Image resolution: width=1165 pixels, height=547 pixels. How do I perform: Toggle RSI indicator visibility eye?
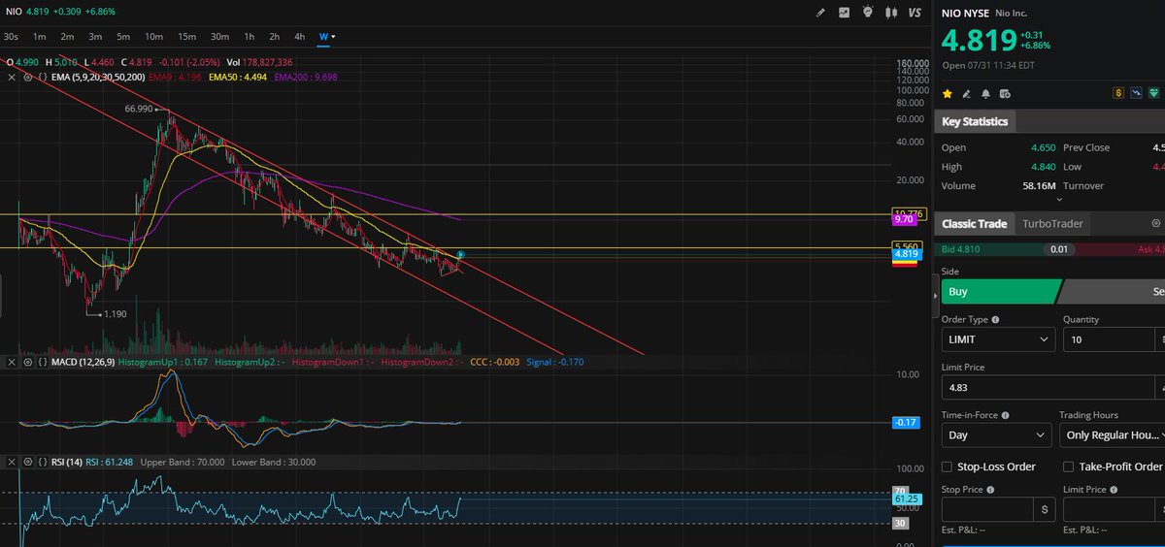tap(27, 462)
